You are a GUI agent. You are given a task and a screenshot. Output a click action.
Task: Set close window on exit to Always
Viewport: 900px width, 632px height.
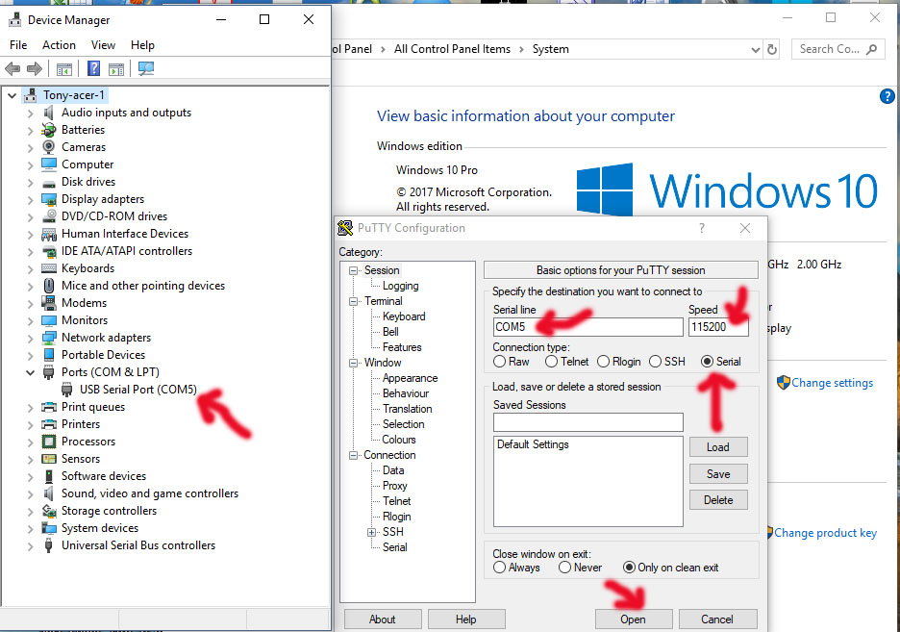(499, 568)
